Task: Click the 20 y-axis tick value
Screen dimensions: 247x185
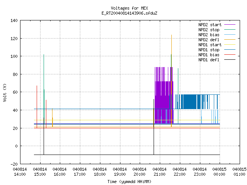Action: coord(15,128)
